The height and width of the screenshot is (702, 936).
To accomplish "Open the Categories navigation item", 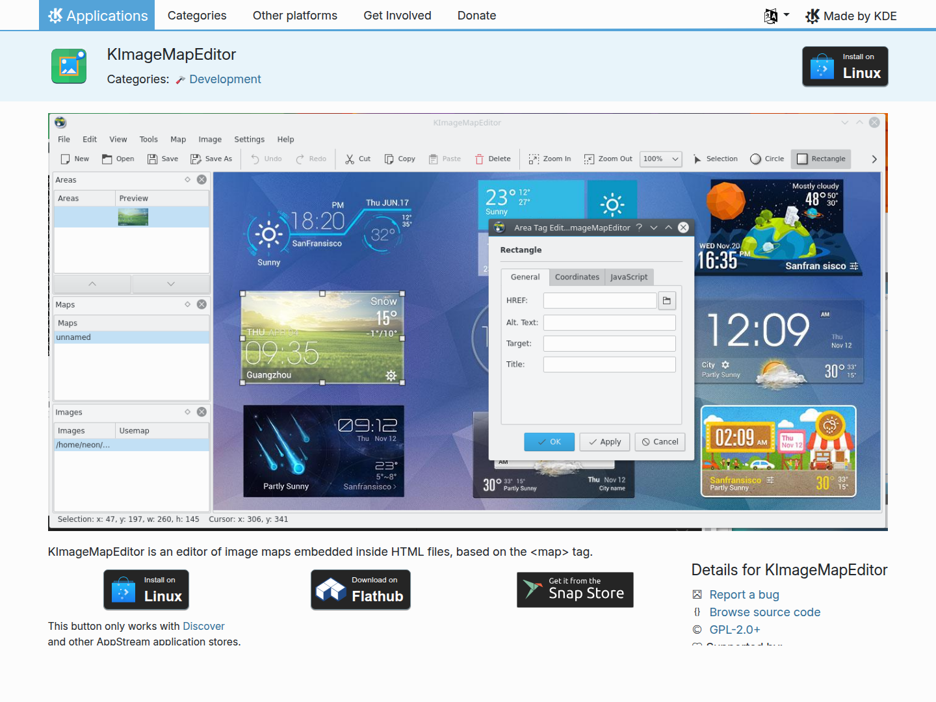I will pyautogui.click(x=197, y=16).
